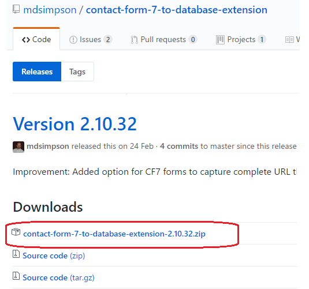Click the Issues circle icon
309x289 pixels.
click(x=73, y=40)
